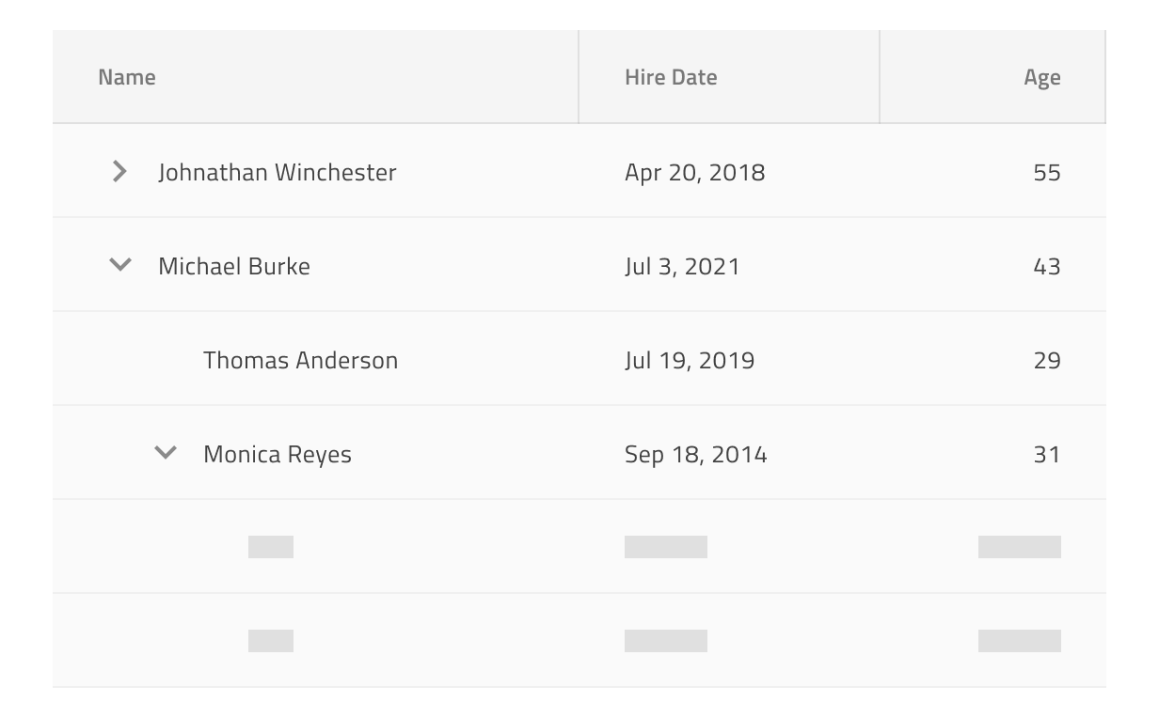Sort by the Hire Date column header
The width and height of the screenshot is (1159, 718).
(x=729, y=77)
